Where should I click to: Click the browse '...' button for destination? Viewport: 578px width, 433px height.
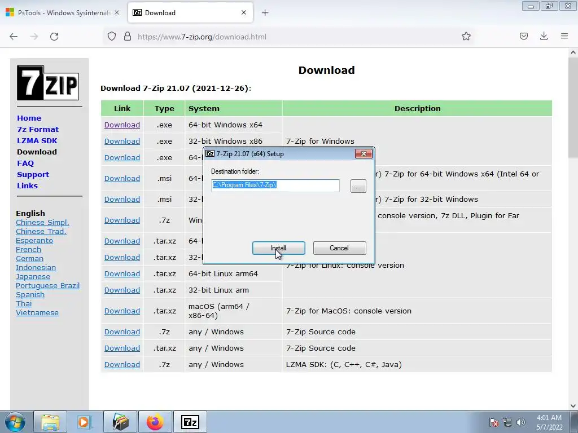[358, 186]
